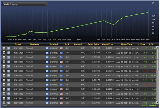
Task: Click the M manual icon for ticket 43875861
Action: coord(9,98)
